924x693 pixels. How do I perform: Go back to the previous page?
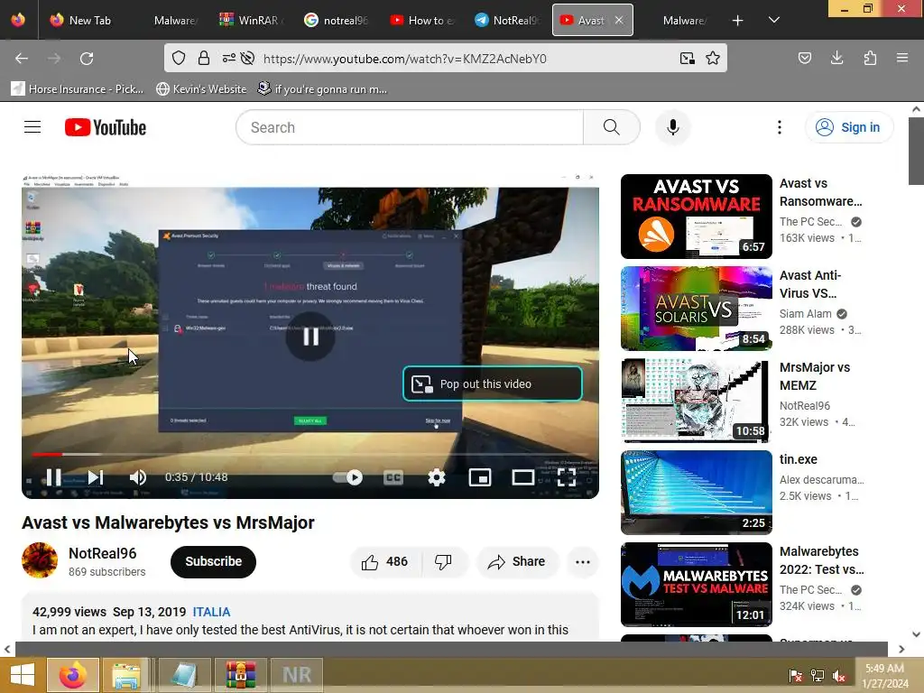(22, 59)
